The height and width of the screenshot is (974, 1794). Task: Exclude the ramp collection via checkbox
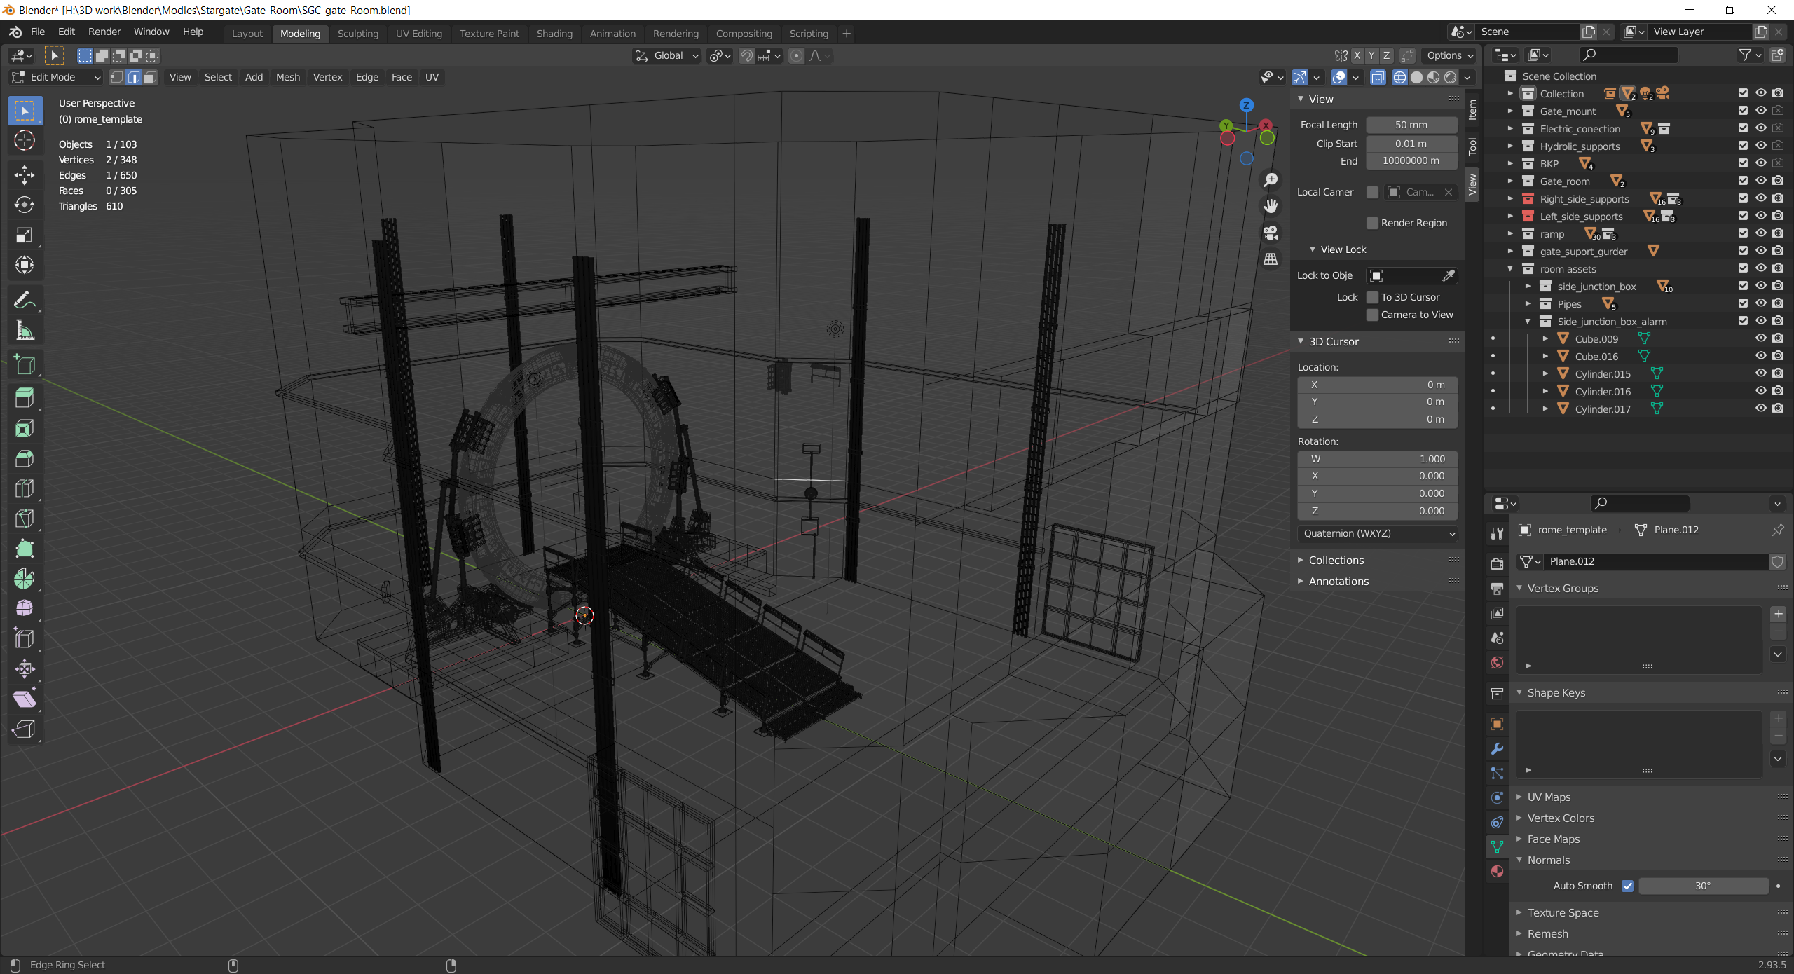1743,233
